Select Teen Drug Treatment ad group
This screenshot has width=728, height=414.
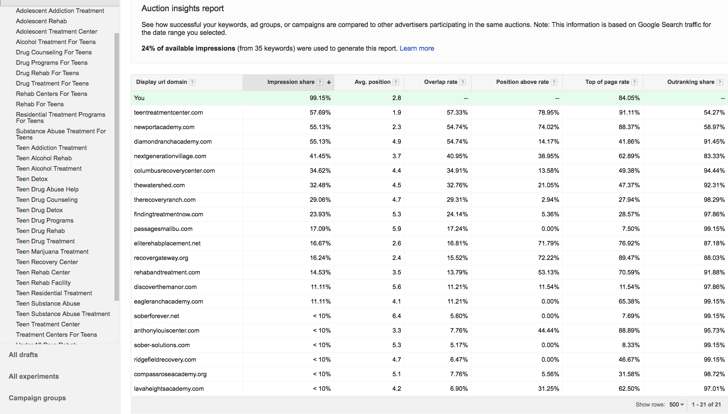tap(45, 241)
